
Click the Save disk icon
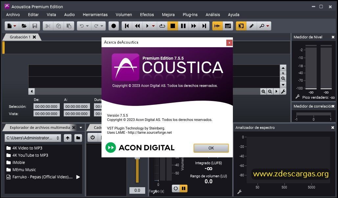pos(35,26)
